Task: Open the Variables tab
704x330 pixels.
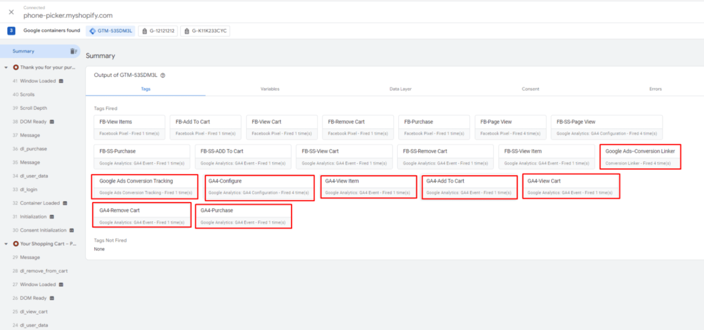Action: point(270,89)
